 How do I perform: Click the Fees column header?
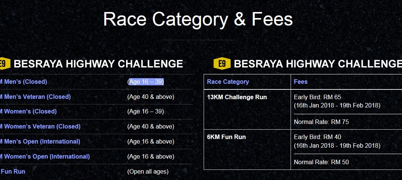tap(300, 82)
